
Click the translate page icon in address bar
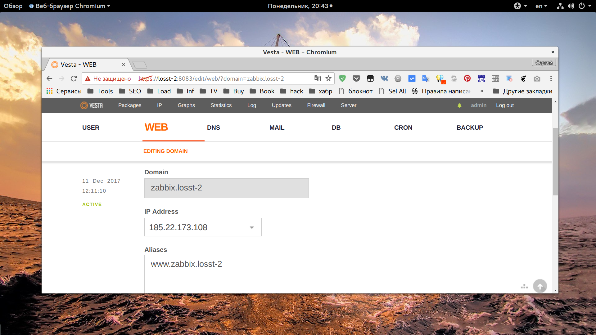317,78
